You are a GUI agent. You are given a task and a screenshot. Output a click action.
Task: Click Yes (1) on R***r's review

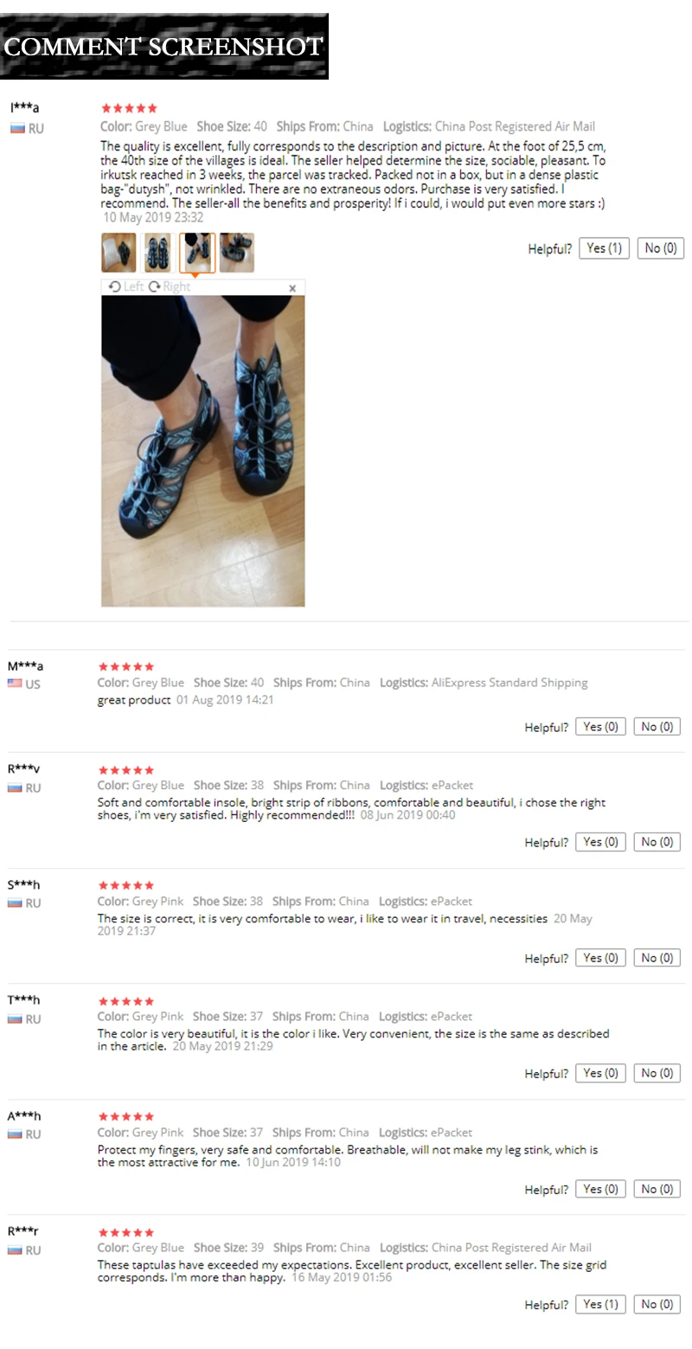pyautogui.click(x=600, y=1304)
